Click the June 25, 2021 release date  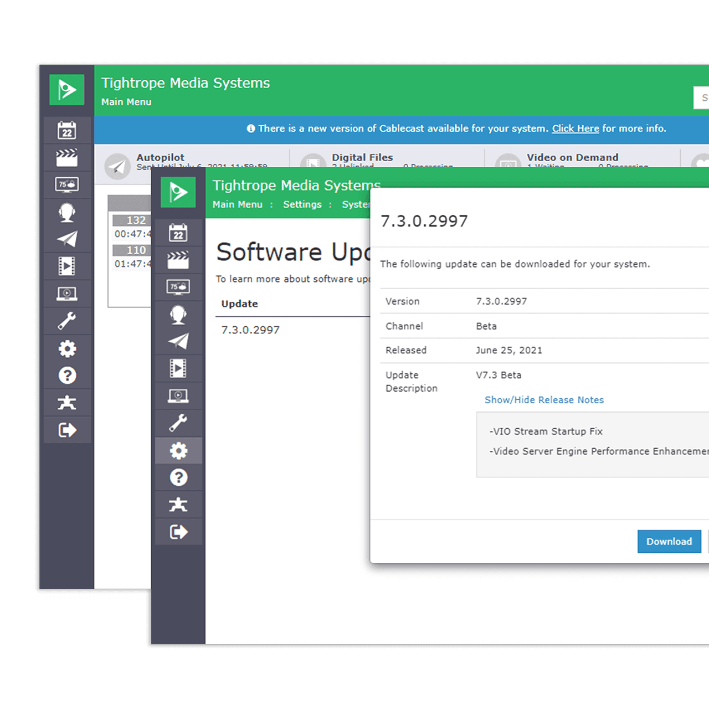point(509,350)
